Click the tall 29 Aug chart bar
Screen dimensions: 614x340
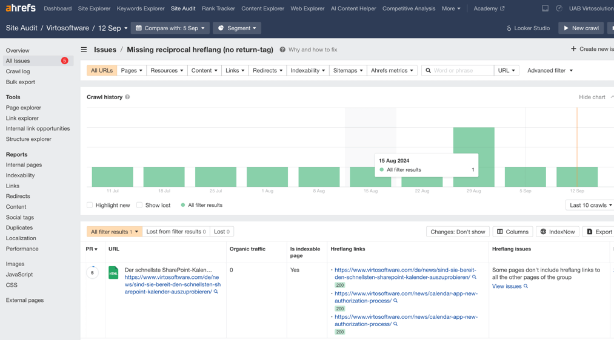[474, 157]
